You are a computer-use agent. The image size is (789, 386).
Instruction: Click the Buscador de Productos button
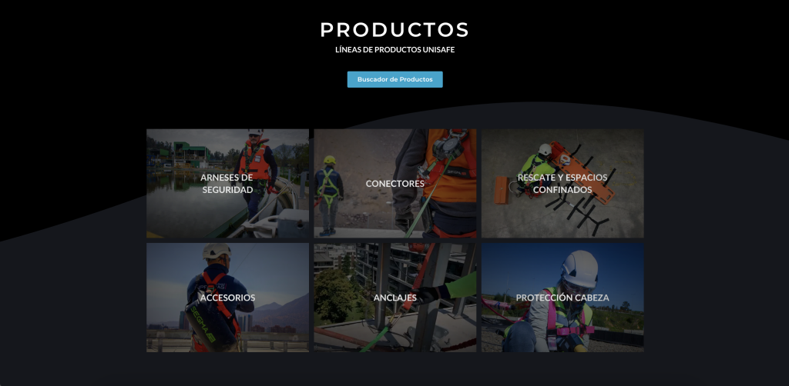[394, 79]
